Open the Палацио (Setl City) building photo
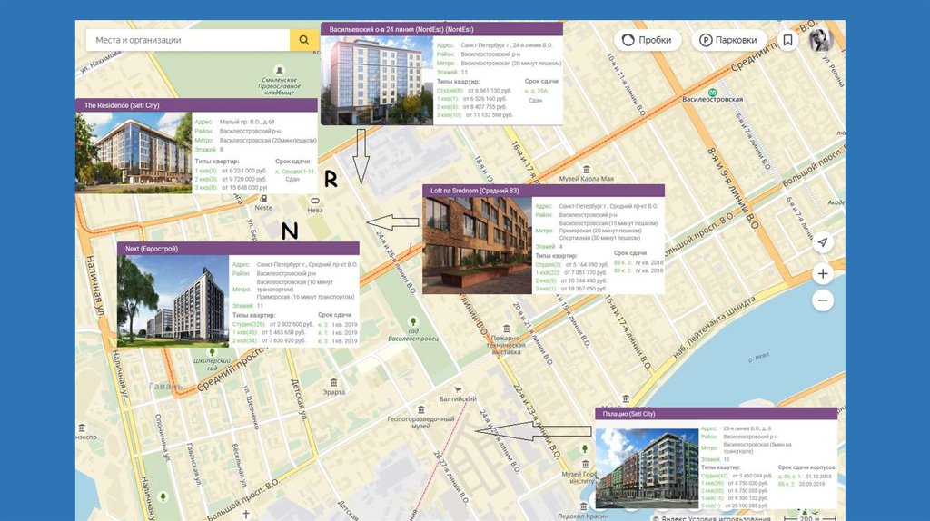This screenshot has height=521, width=930. [x=647, y=468]
